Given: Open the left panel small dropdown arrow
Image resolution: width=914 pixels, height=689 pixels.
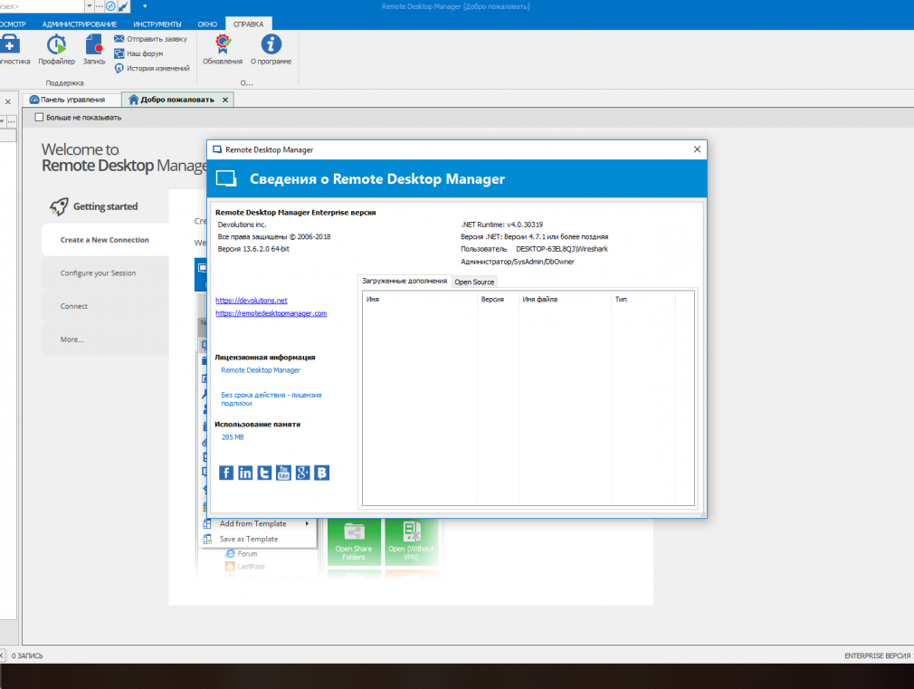Looking at the screenshot, I should tap(3, 120).
